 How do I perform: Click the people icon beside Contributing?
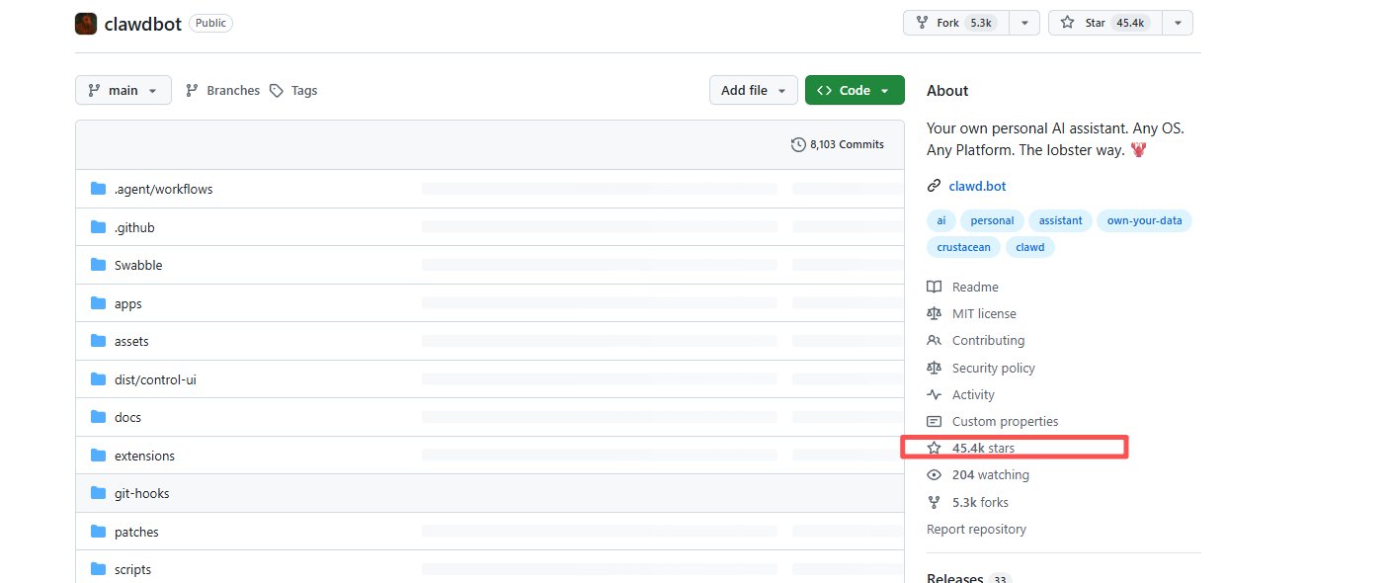pyautogui.click(x=934, y=340)
